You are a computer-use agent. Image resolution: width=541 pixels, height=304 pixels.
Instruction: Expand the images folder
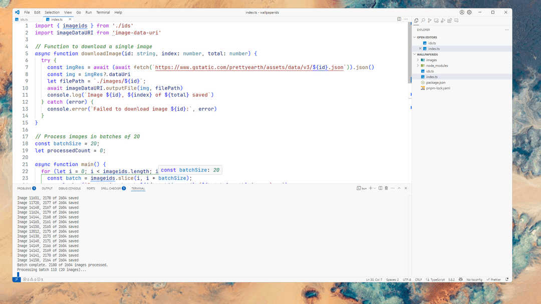point(418,60)
